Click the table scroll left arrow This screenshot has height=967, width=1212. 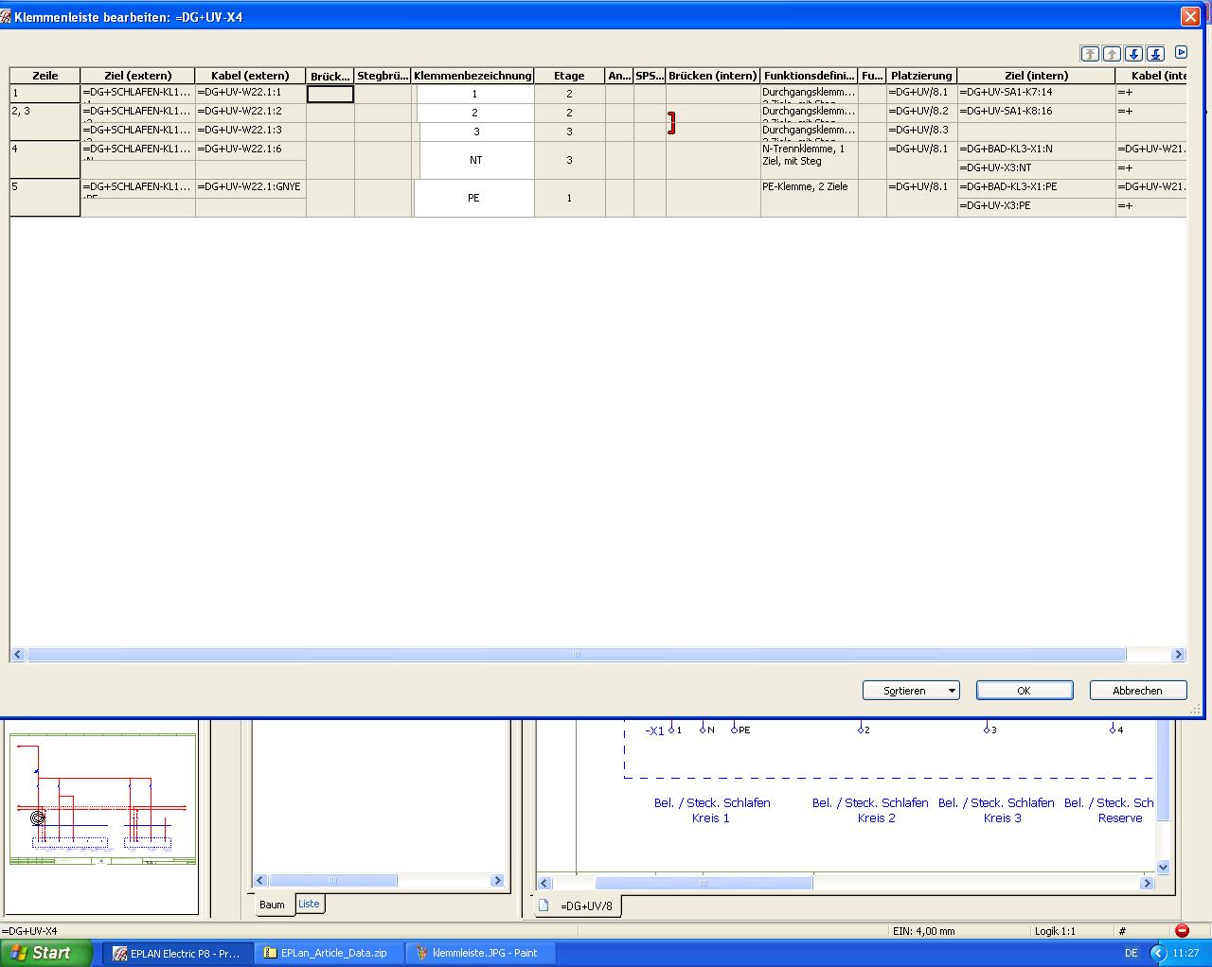pyautogui.click(x=18, y=655)
